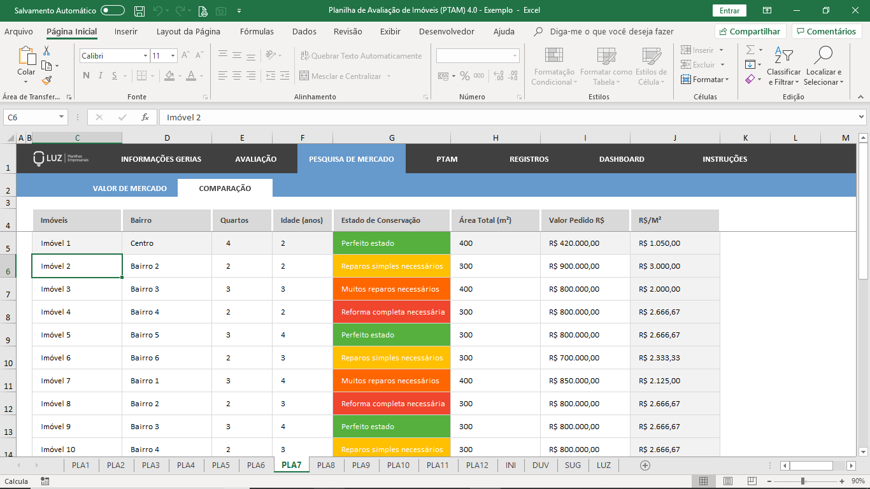Screen dimensions: 870x489
Task: Click the zoom slider in status bar
Action: pyautogui.click(x=803, y=481)
